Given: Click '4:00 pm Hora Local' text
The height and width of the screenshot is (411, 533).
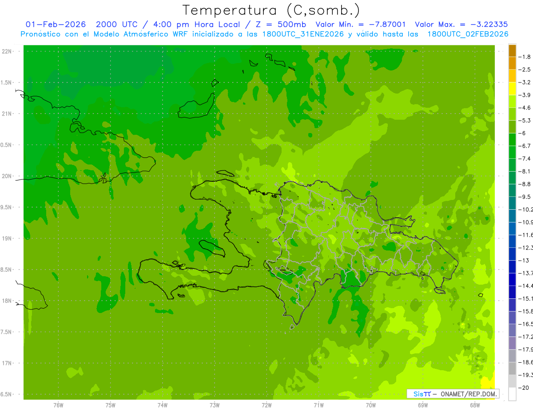Looking at the screenshot, I should click(196, 24).
